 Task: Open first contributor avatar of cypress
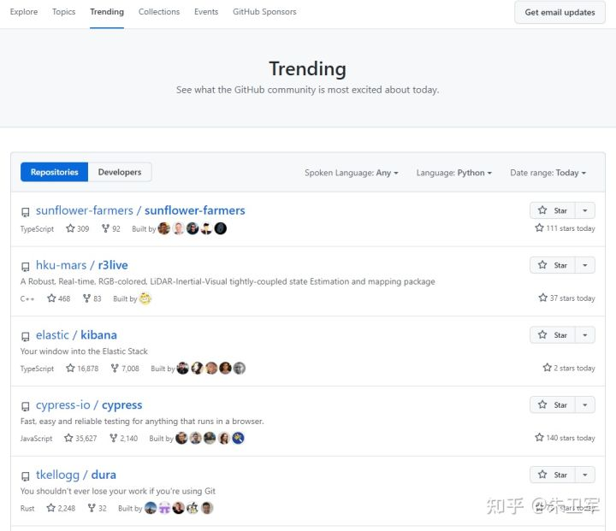181,438
